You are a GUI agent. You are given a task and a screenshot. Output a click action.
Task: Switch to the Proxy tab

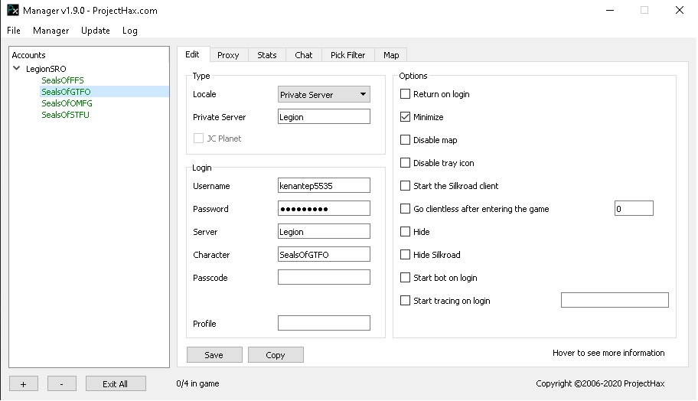228,55
